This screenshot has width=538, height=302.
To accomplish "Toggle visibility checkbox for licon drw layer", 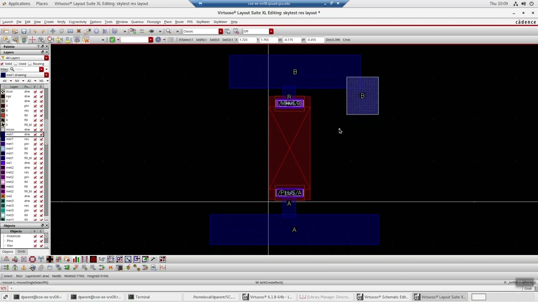I will pyautogui.click(x=35, y=91).
